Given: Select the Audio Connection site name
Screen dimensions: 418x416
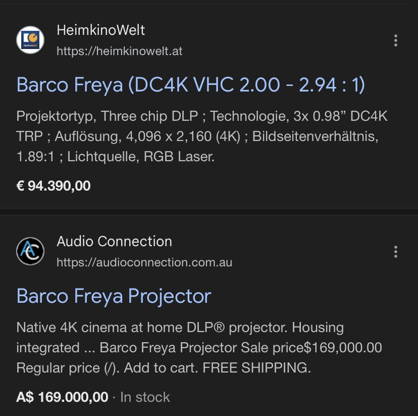Looking at the screenshot, I should [x=115, y=241].
